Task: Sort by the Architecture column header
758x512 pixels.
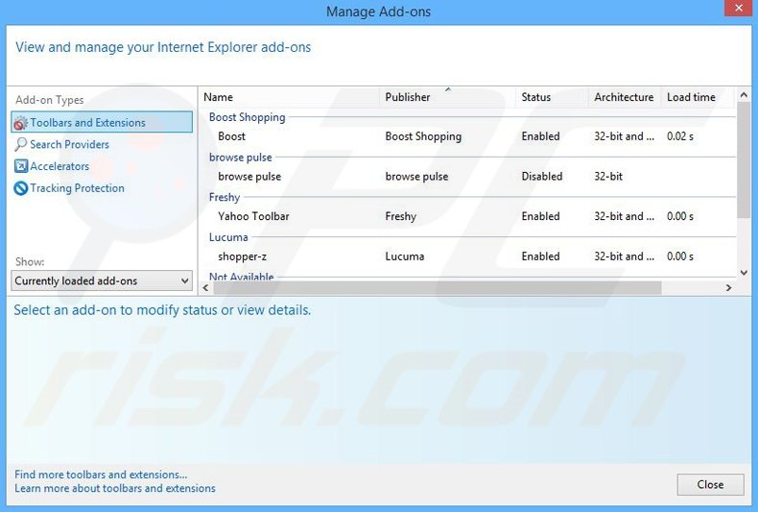Action: pyautogui.click(x=624, y=97)
